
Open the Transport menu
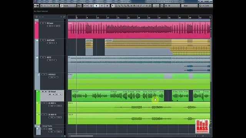point(83,2)
